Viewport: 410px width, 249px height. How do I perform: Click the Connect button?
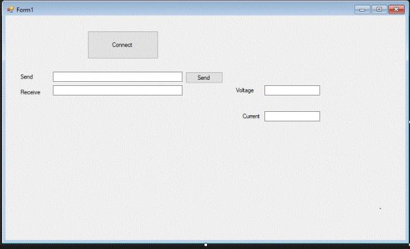[123, 45]
